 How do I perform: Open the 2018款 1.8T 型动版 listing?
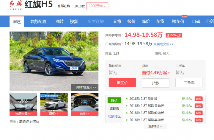(144, 99)
